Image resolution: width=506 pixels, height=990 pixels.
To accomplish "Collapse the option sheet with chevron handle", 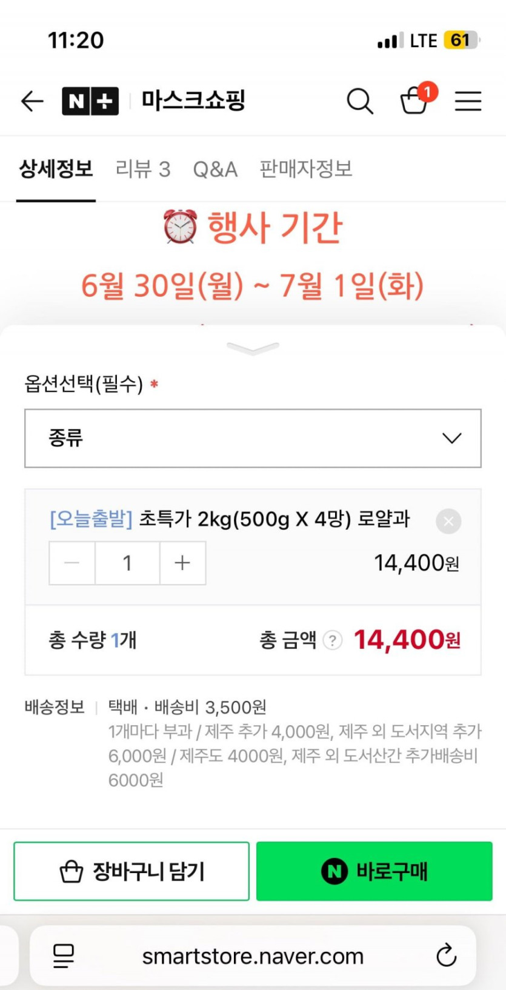I will (x=253, y=348).
